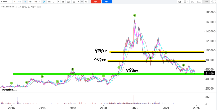Click the dividend marker on the 94800 line
Screen dimensions: 217x110
click(166, 52)
